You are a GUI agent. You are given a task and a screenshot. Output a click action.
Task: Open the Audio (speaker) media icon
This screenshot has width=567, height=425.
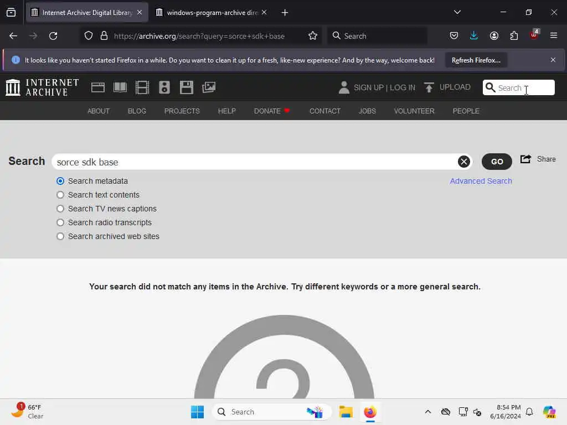pos(164,87)
